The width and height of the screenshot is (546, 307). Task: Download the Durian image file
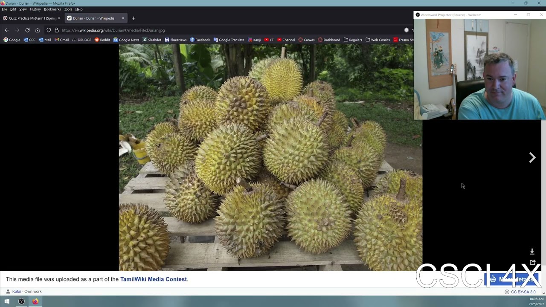point(532,252)
